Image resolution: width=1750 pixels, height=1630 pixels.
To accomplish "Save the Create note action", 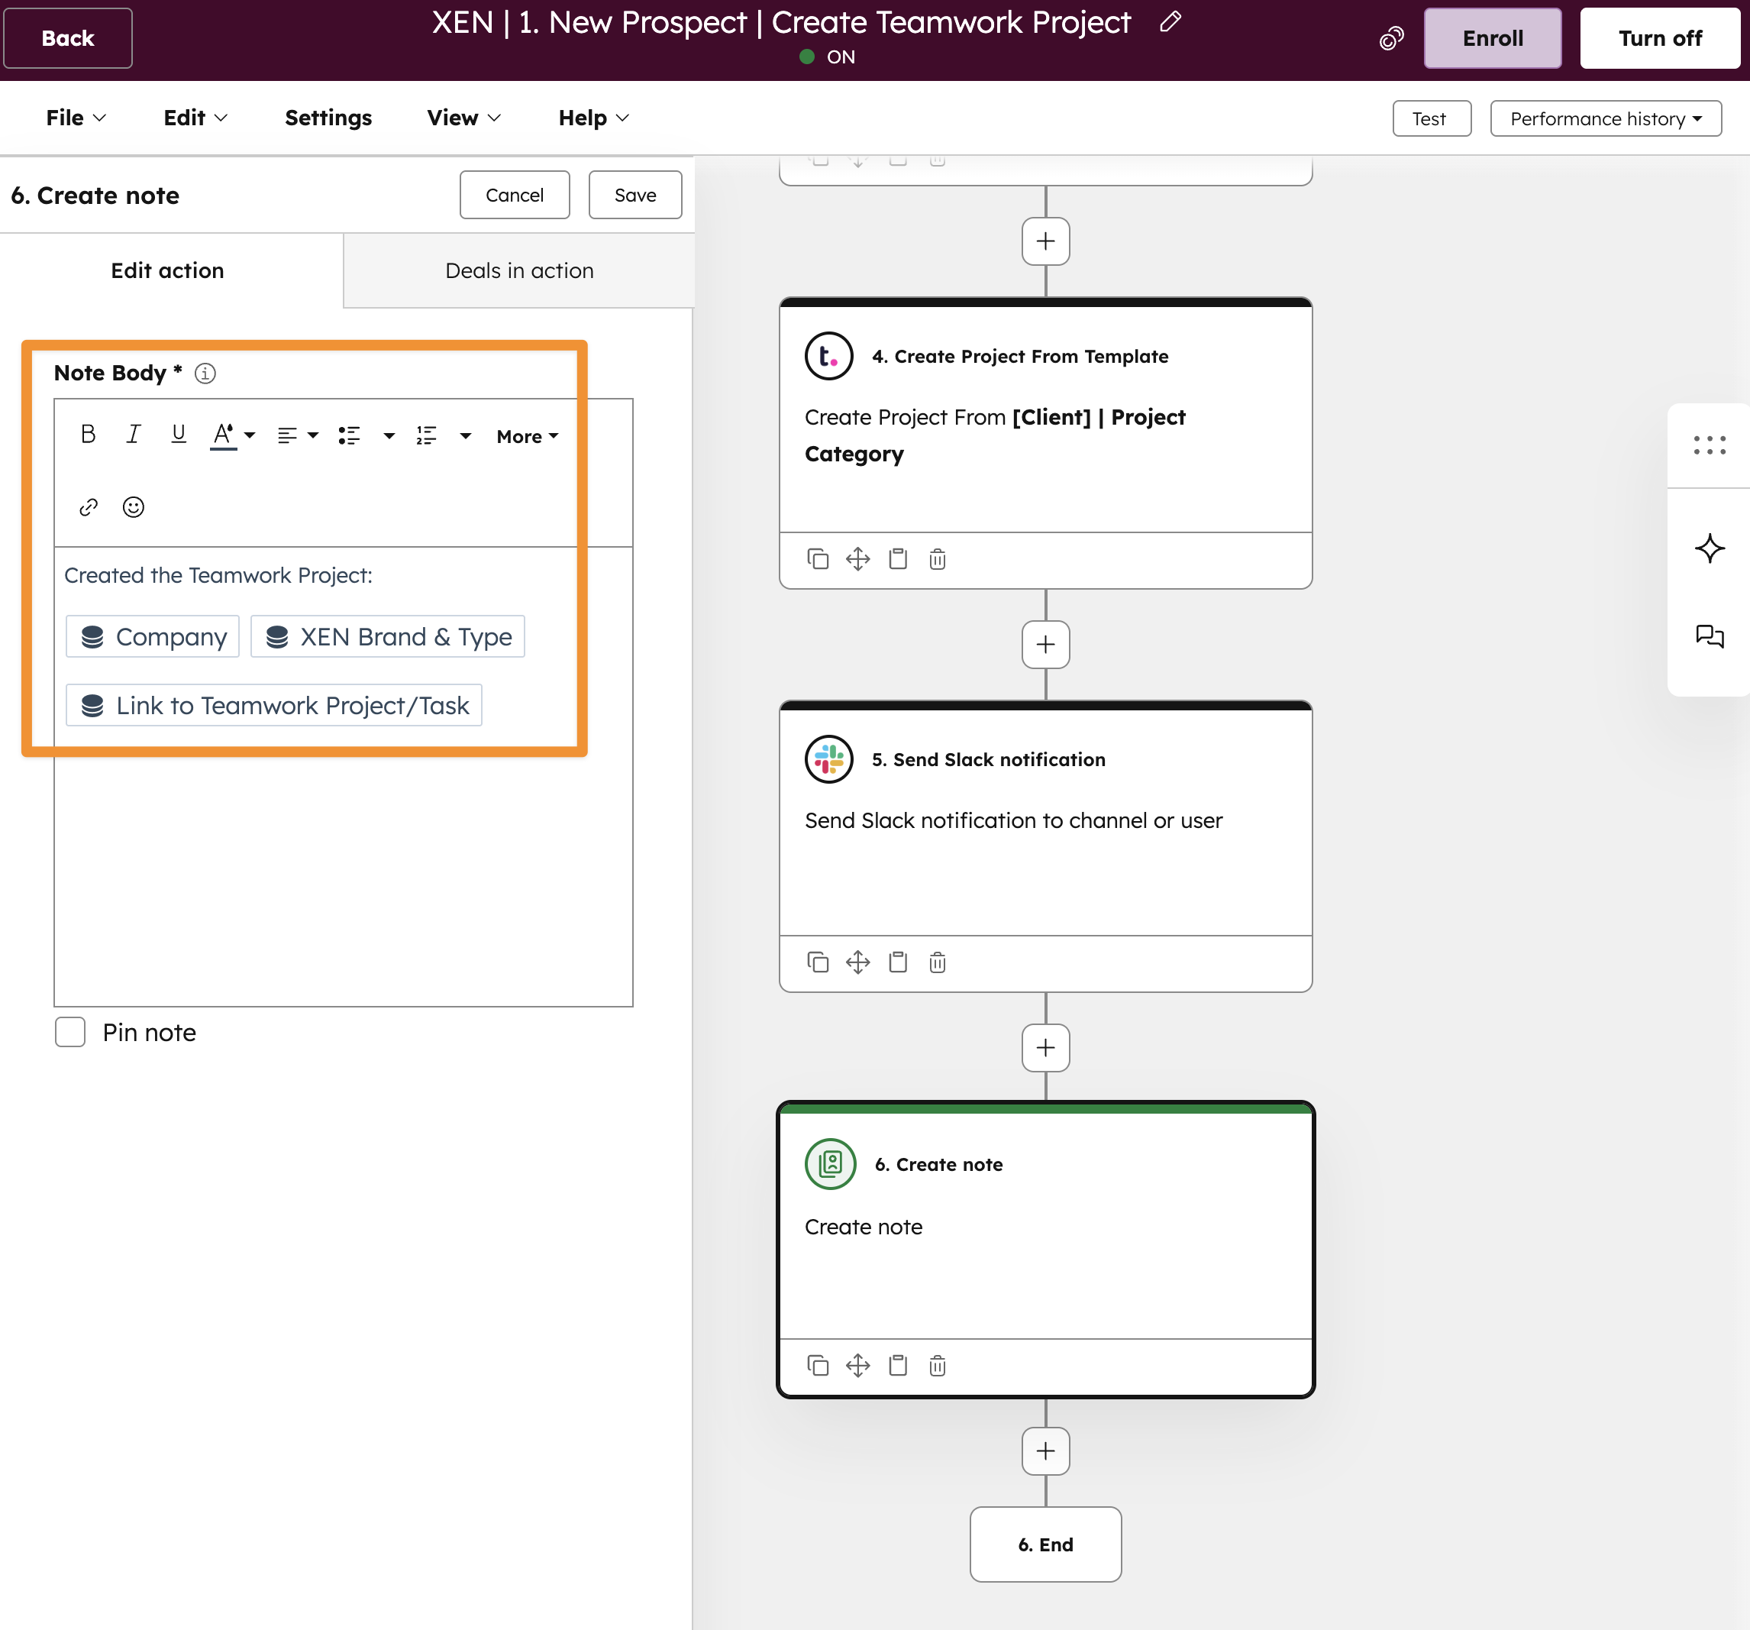I will pos(634,195).
